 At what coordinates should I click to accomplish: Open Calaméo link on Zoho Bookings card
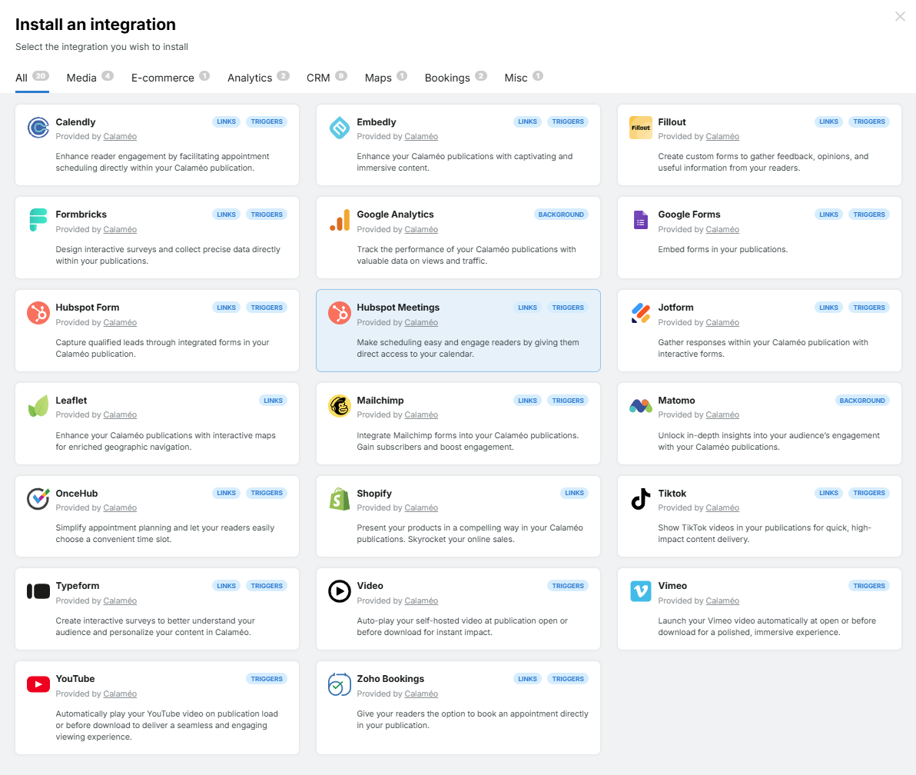click(421, 694)
